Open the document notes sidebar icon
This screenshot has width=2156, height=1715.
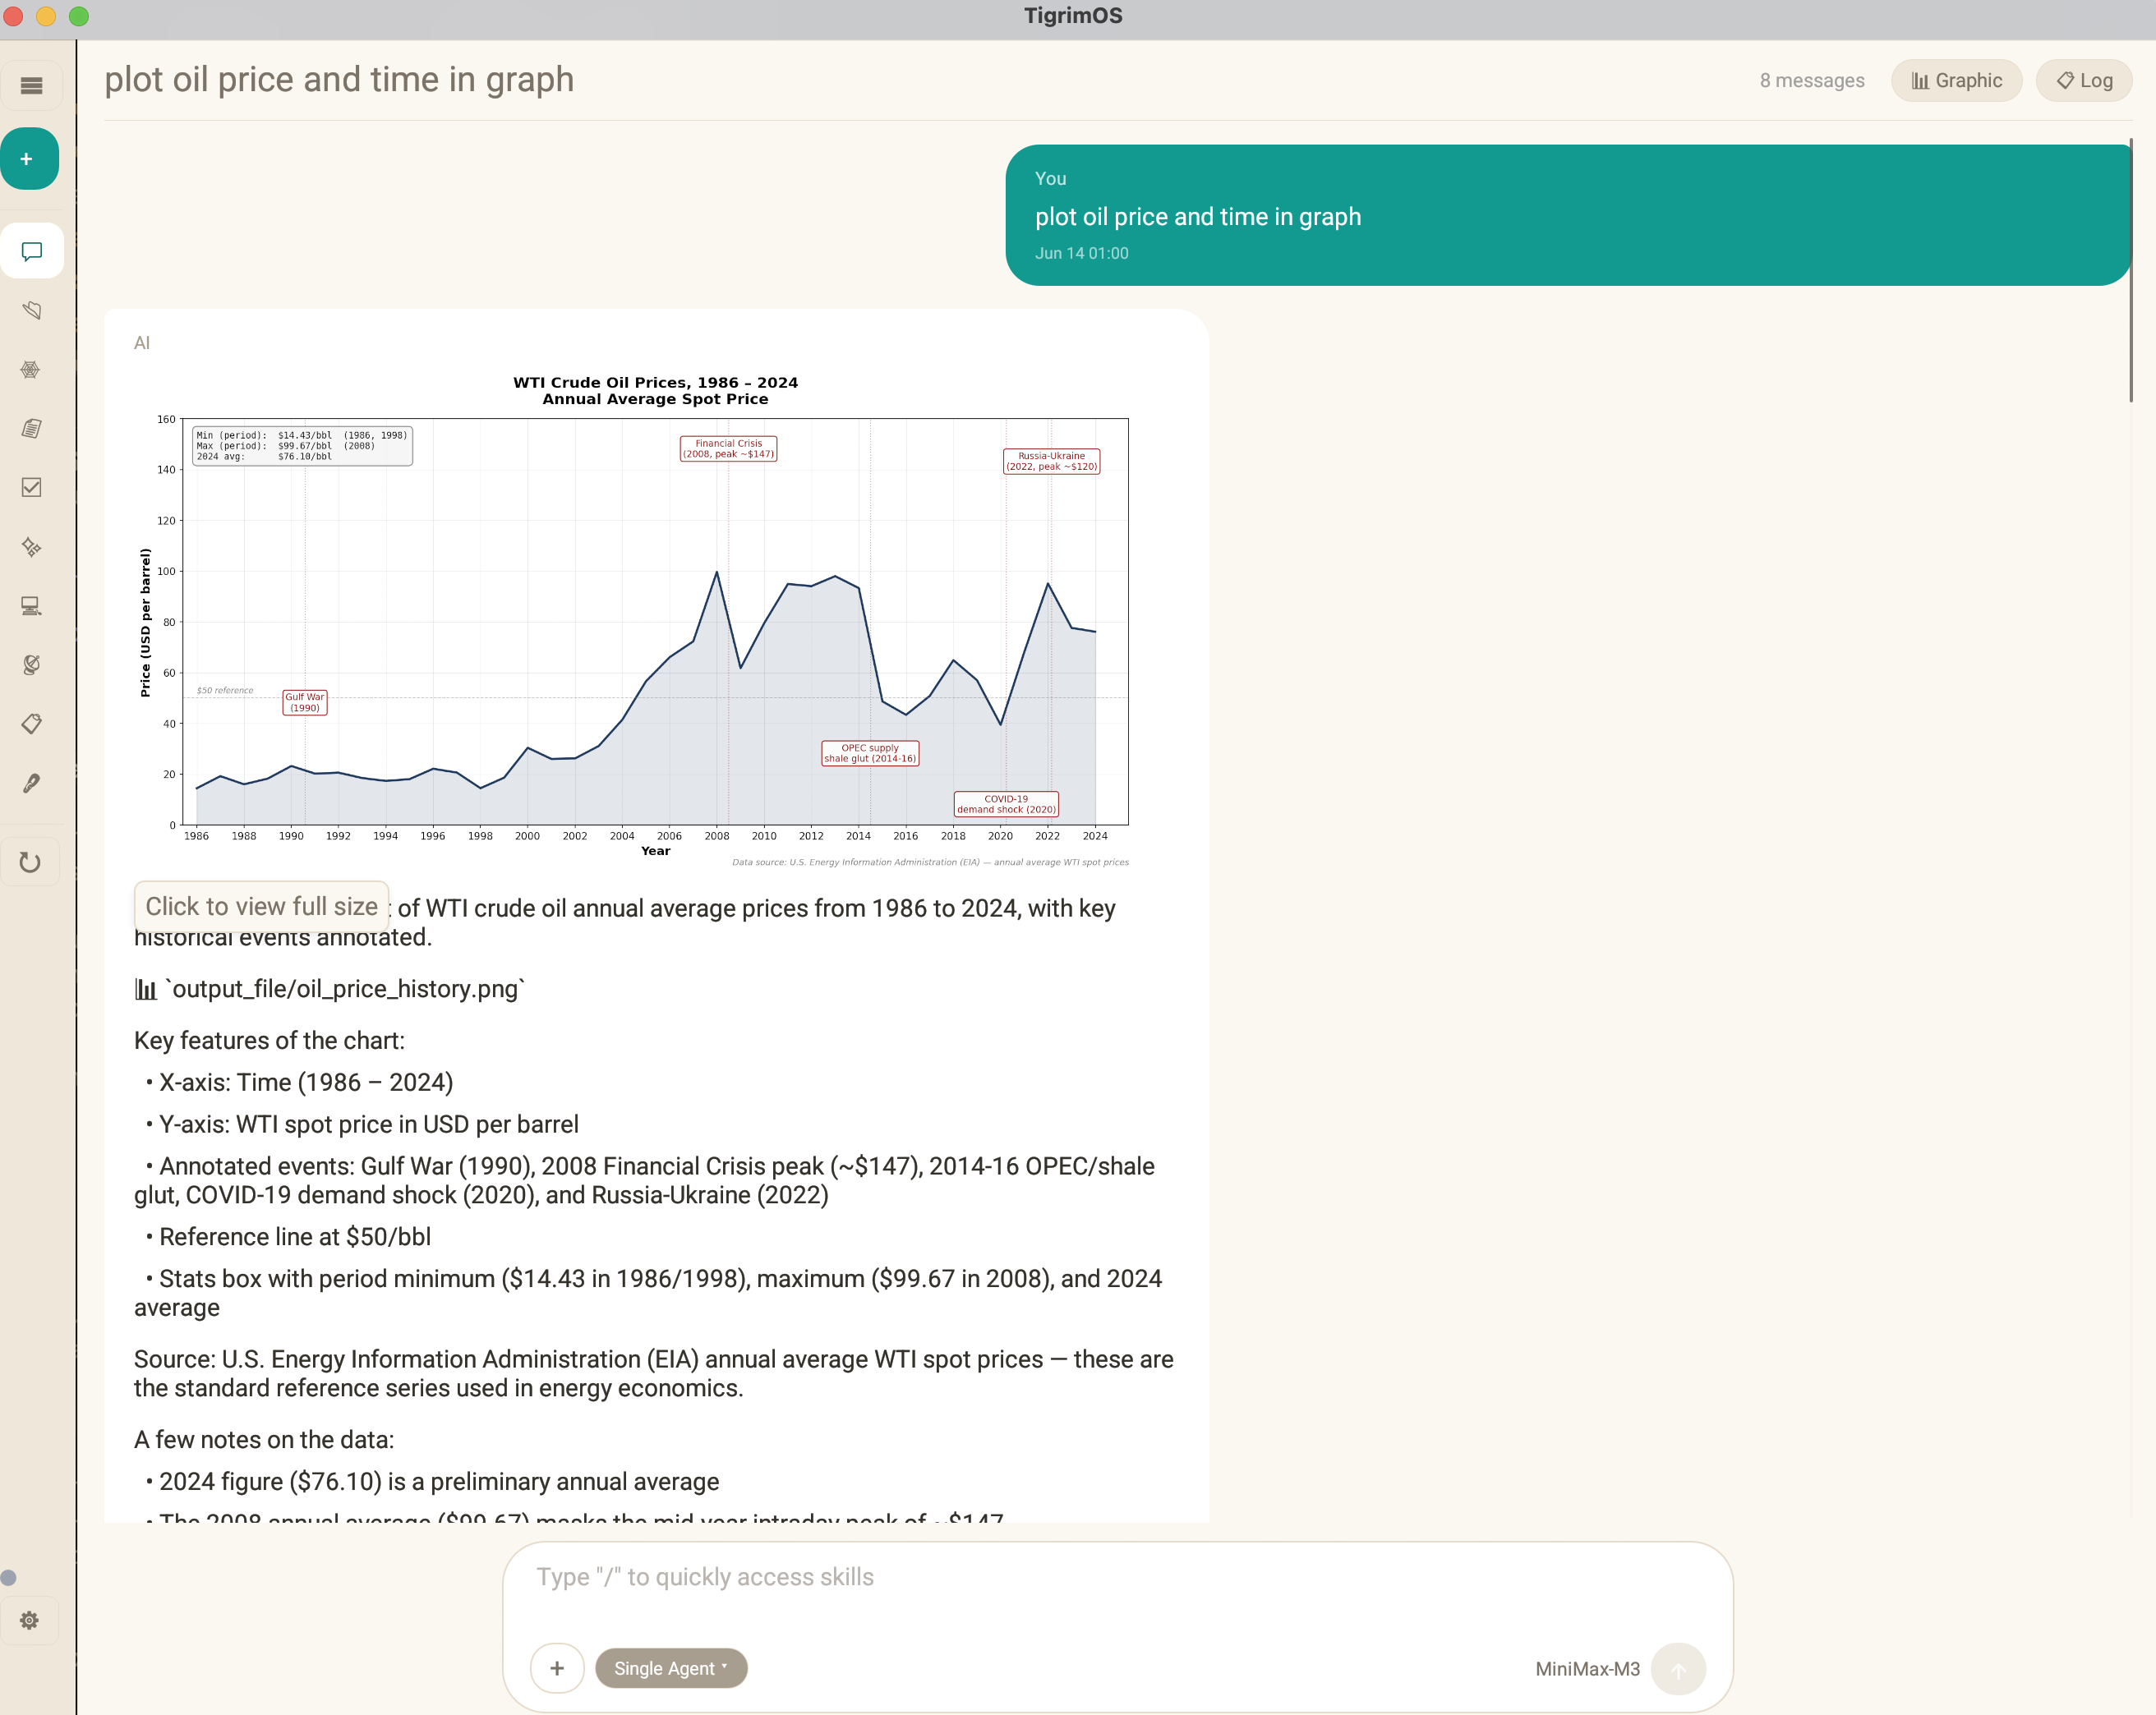pos(31,428)
